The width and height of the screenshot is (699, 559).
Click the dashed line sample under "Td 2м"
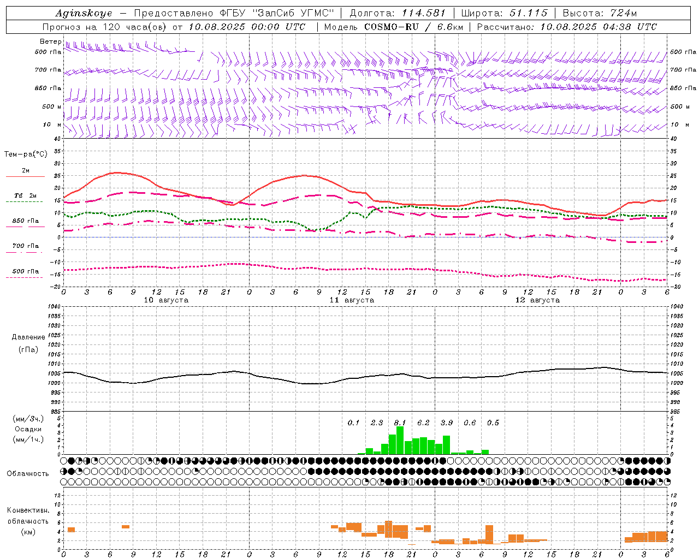pos(25,202)
